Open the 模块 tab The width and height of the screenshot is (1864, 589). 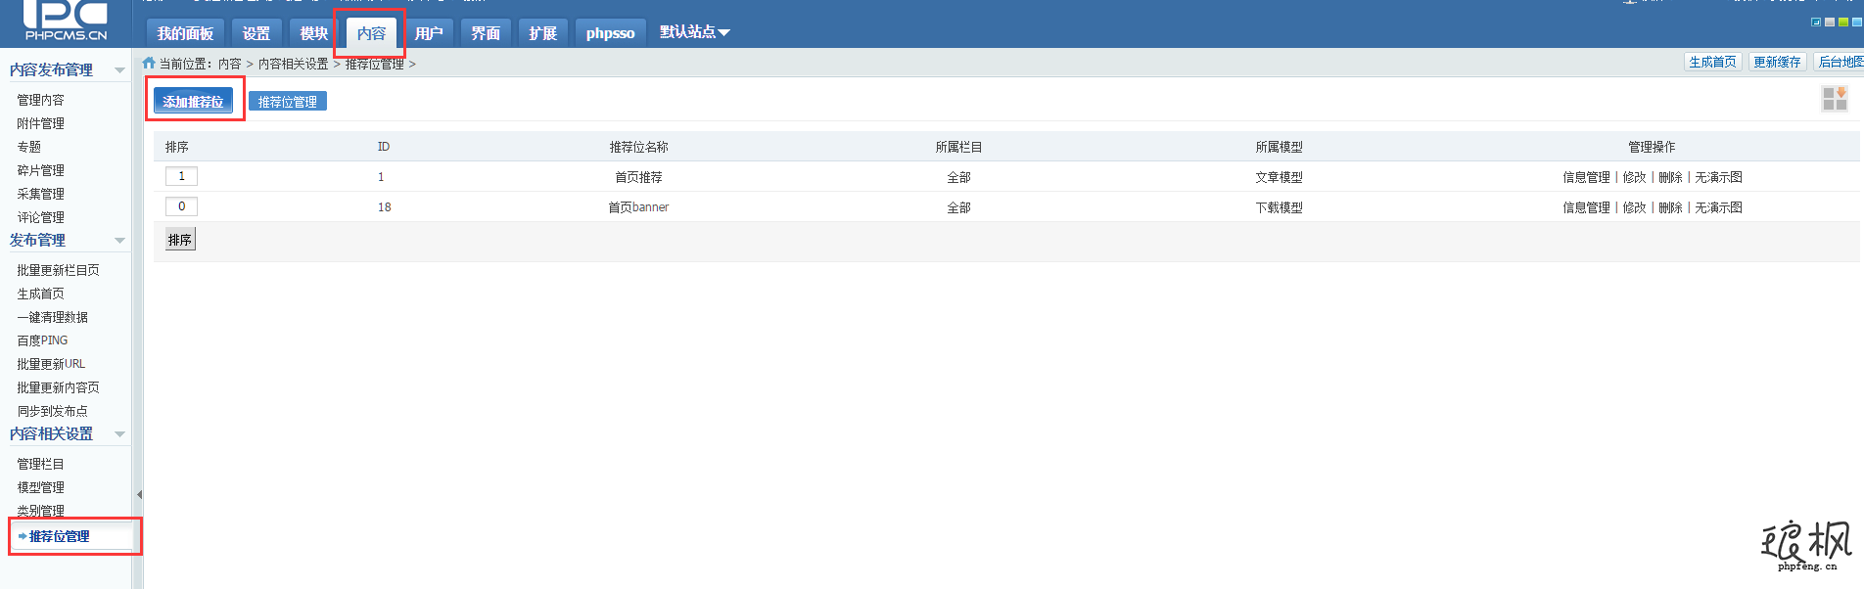(x=313, y=33)
